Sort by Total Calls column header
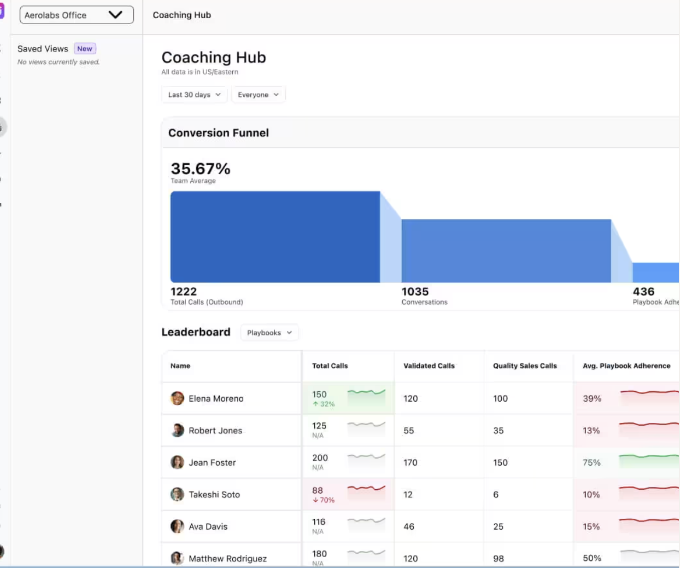This screenshot has width=681, height=568. tap(330, 366)
